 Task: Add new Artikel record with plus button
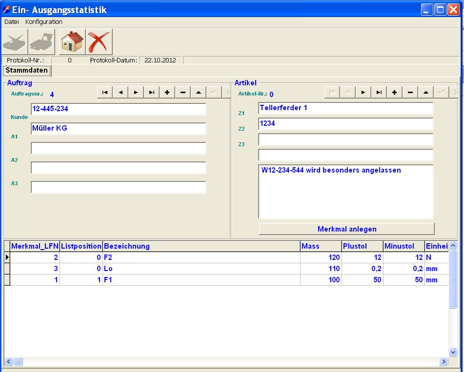point(394,93)
